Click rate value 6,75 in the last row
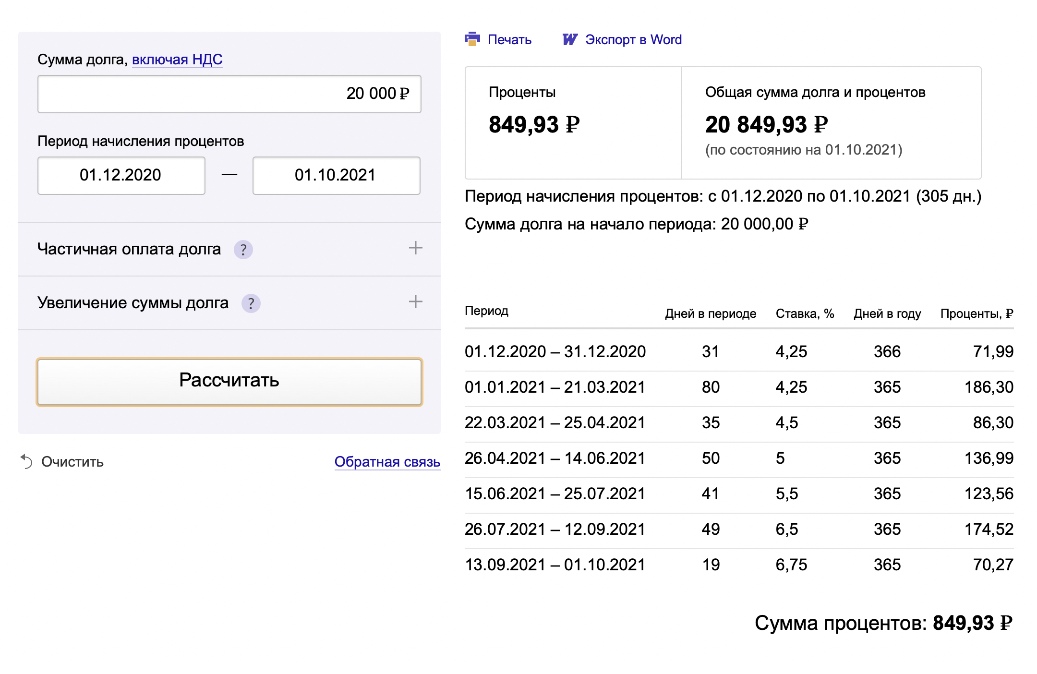Screen dimensions: 1037x674 click(x=792, y=565)
